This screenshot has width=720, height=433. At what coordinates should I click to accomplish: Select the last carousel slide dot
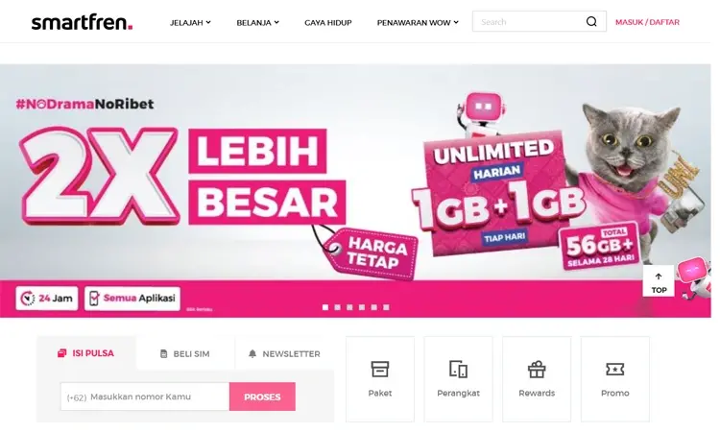386,307
